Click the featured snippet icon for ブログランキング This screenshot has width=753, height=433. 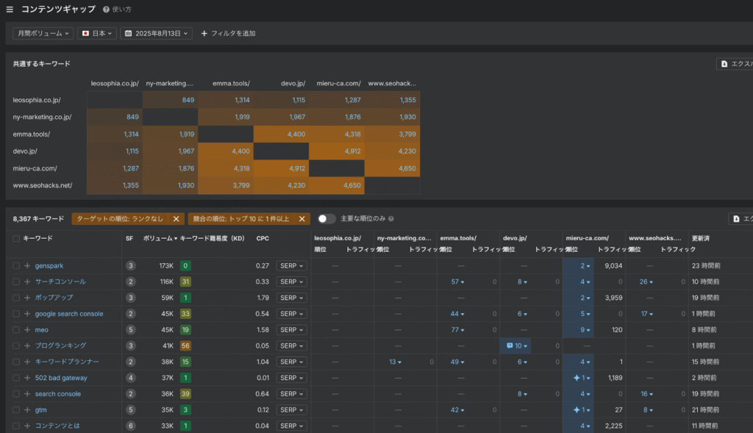click(x=510, y=346)
